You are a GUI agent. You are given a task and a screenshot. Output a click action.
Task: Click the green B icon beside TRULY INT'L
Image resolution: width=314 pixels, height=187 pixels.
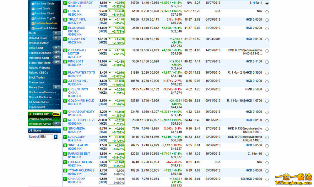[x=65, y=20]
